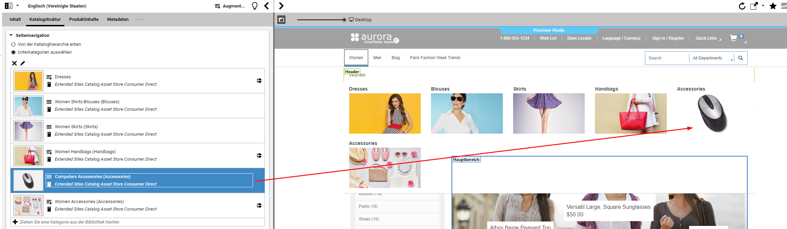Viewport: 787px width, 229px height.
Task: Click the search magnifier icon
Action: click(740, 58)
